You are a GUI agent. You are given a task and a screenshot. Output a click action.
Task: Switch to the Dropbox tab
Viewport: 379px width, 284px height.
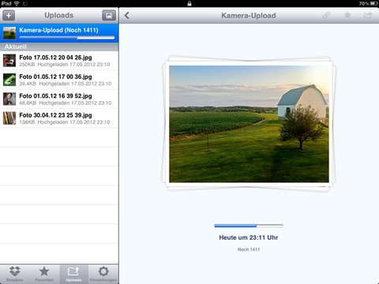pyautogui.click(x=15, y=275)
